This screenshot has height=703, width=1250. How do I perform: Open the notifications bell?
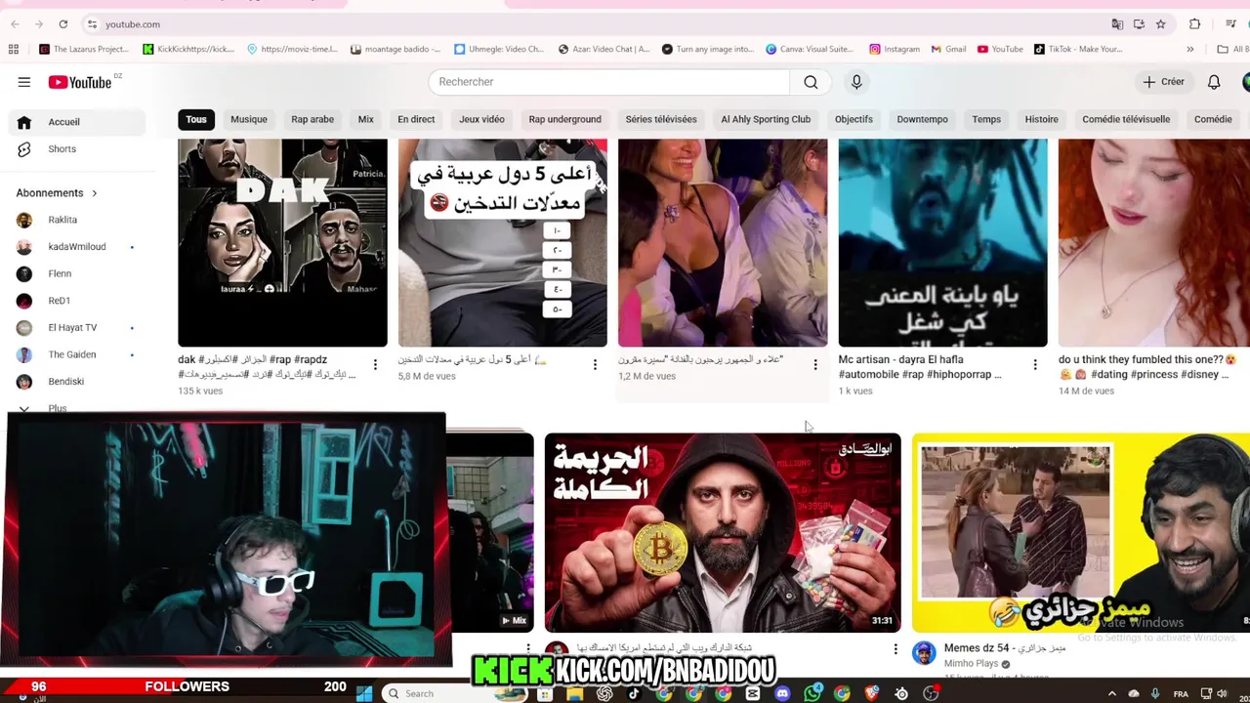(x=1214, y=82)
